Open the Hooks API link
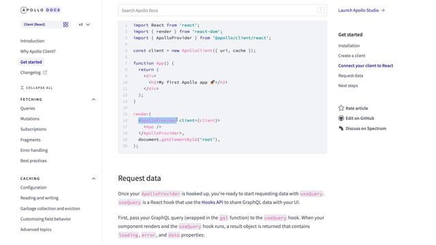436x245 pixels. pos(212,202)
